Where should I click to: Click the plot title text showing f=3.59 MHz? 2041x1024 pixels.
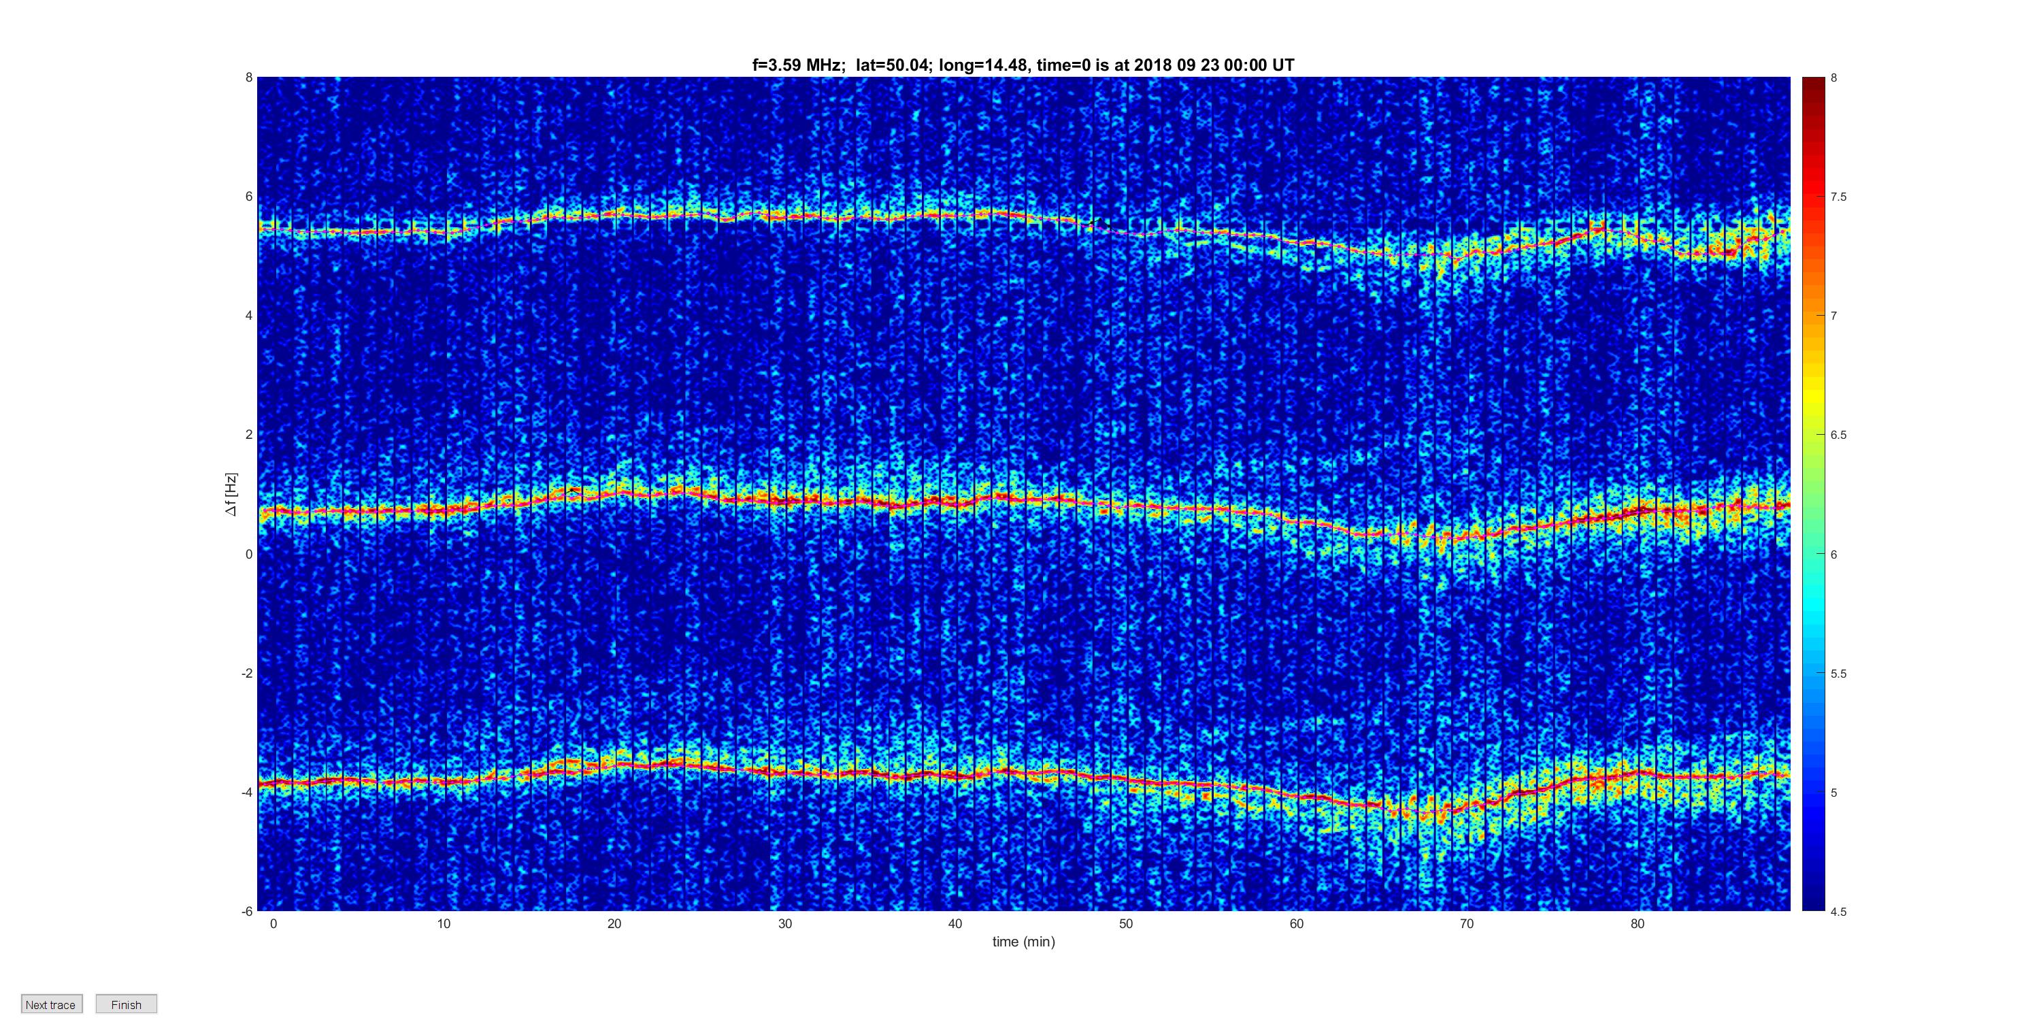[x=1023, y=66]
